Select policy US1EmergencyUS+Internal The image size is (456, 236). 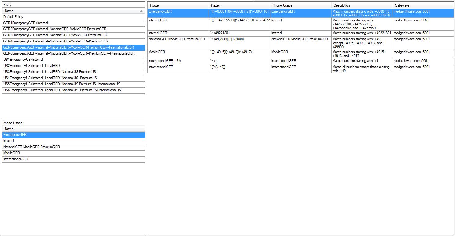[x=73, y=60]
